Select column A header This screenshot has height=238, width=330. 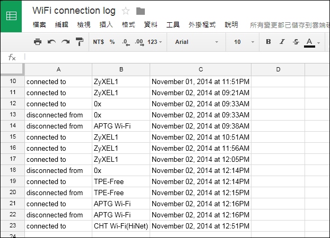pos(58,69)
